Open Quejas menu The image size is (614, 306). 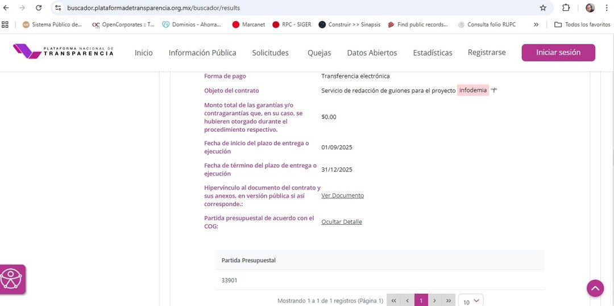tap(319, 53)
